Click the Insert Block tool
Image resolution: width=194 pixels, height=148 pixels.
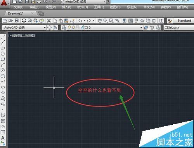3,99
